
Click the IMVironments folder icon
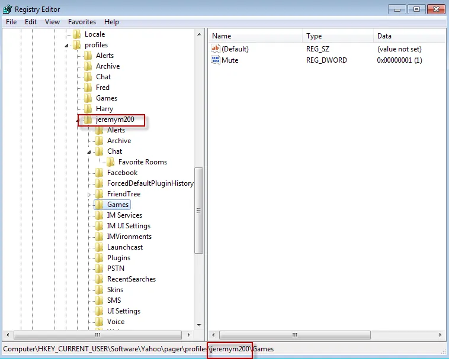click(99, 237)
